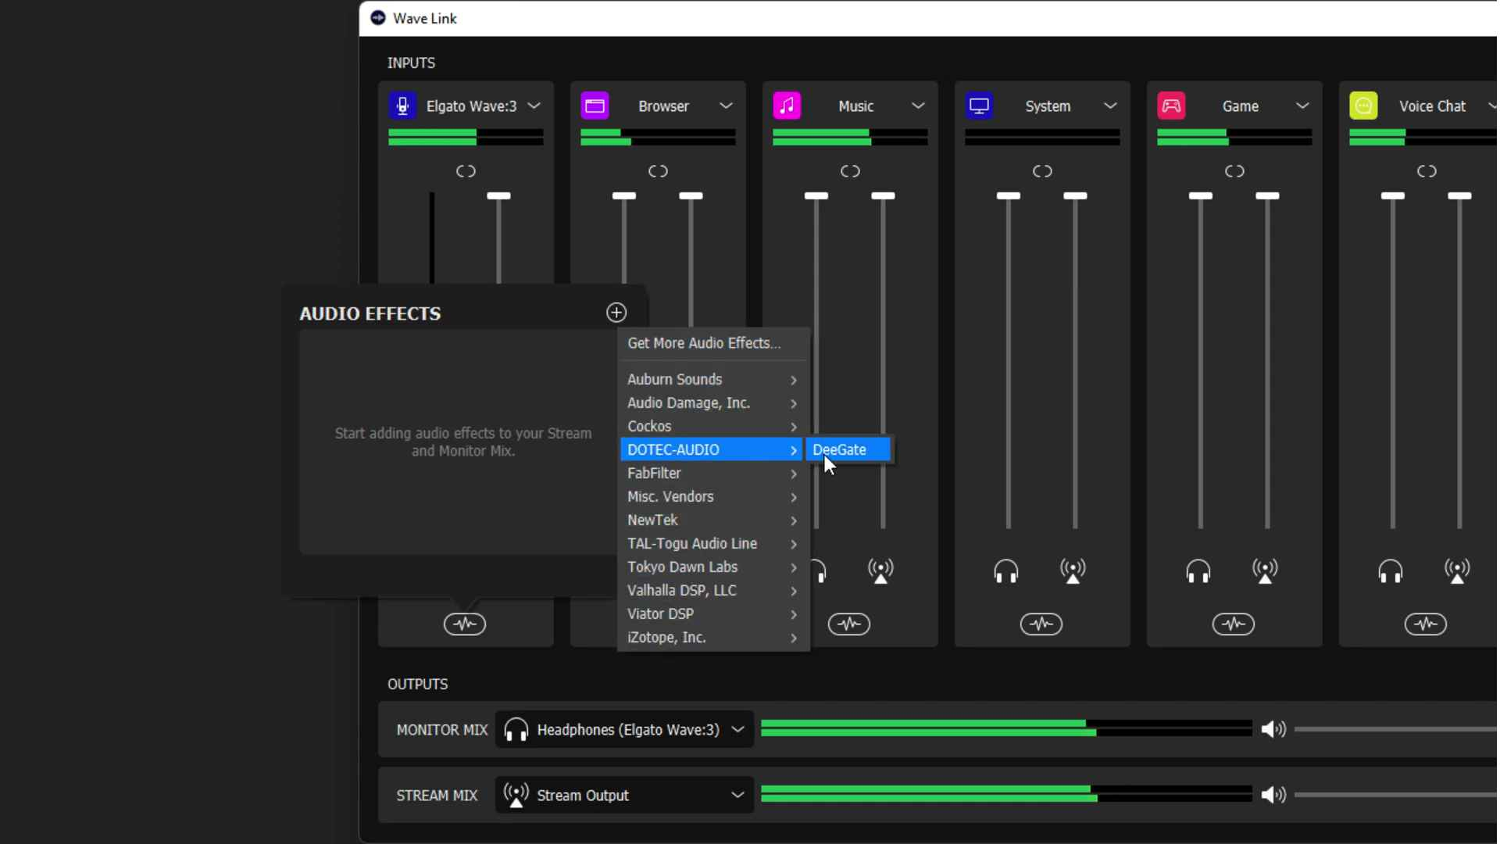Open Game channel dropdown chevron
1500x844 pixels.
pos(1302,105)
